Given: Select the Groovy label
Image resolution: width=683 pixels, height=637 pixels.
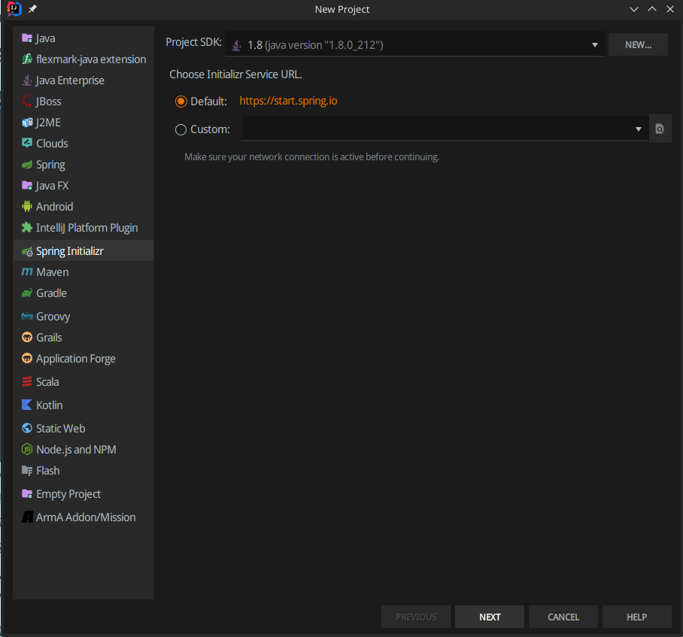Looking at the screenshot, I should click(53, 317).
